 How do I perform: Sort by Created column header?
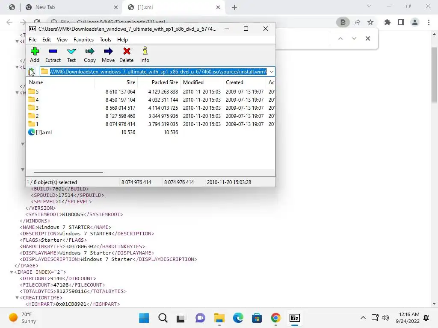click(x=244, y=82)
